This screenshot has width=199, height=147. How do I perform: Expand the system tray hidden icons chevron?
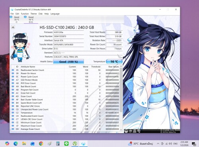tap(158, 143)
